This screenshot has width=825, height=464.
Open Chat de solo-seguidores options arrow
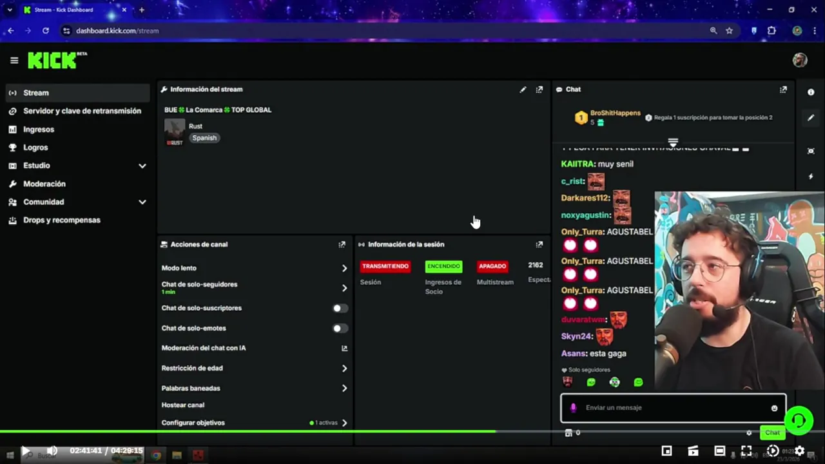[x=344, y=288]
